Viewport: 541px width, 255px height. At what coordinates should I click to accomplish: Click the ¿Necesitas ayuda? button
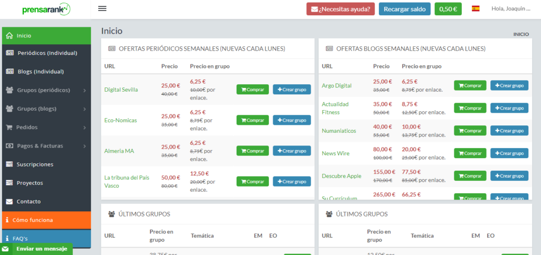tap(340, 9)
